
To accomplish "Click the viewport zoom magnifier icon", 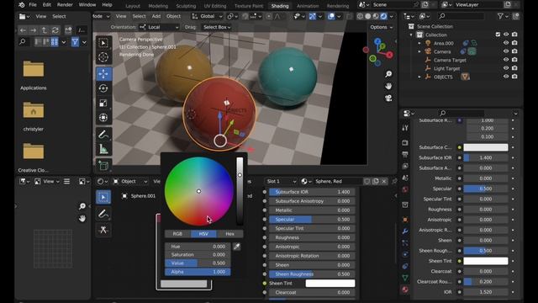I will point(388,74).
